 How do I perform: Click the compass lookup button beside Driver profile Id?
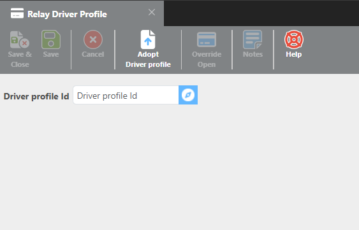coord(188,95)
